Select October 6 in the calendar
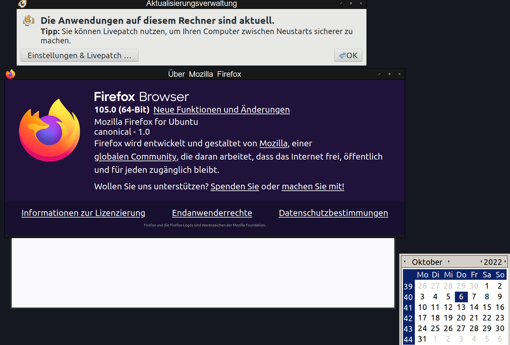Screen dimensions: 510x345 461,297
